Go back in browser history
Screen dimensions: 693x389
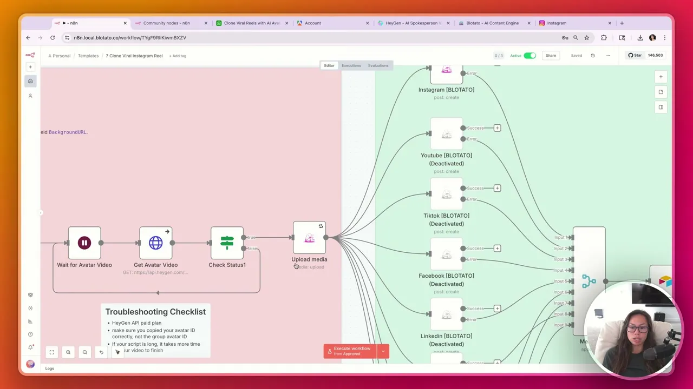28,38
